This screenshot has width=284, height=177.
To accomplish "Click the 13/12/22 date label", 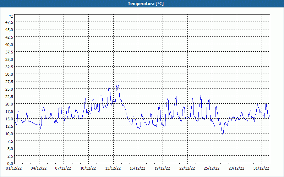I will [113, 169].
